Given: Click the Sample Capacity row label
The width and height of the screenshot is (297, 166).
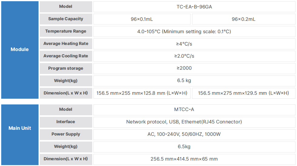Looking at the screenshot, I should (66, 19).
